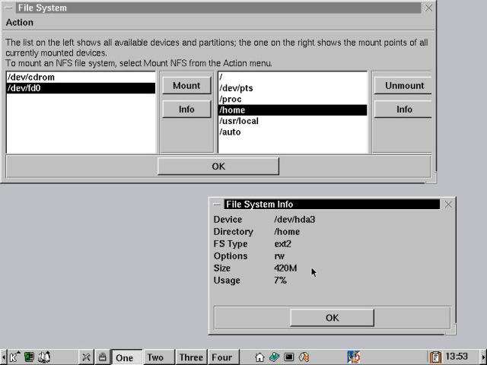
Task: Confirm File System Info dialog with OK
Action: [x=332, y=318]
